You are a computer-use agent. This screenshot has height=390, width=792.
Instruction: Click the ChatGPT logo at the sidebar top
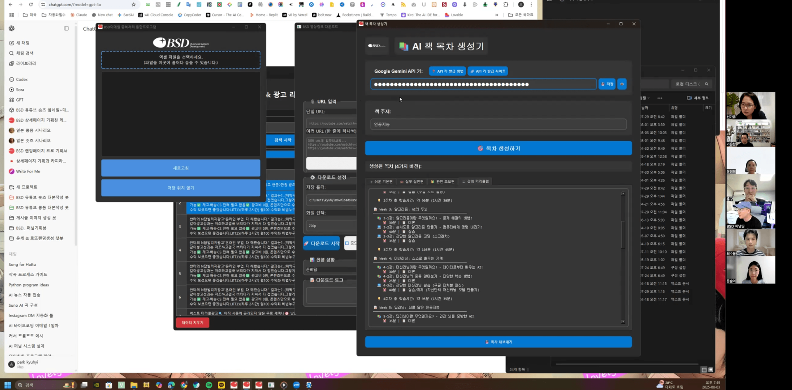click(12, 28)
